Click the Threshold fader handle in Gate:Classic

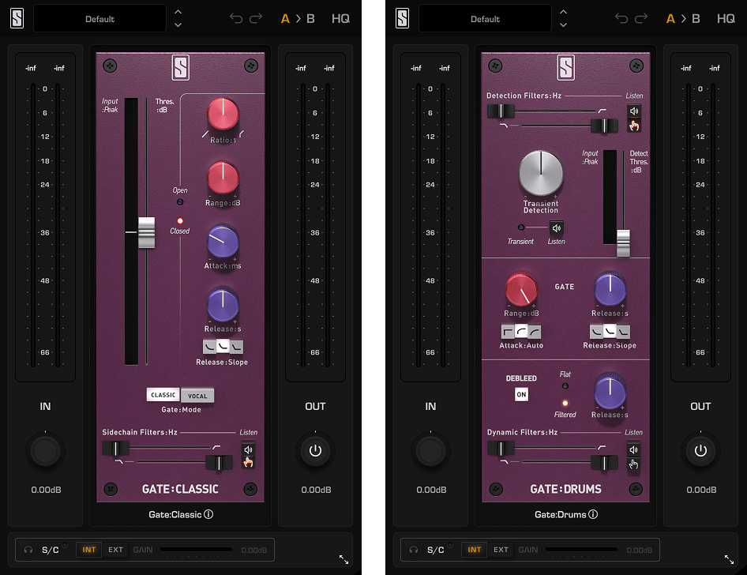[x=146, y=233]
